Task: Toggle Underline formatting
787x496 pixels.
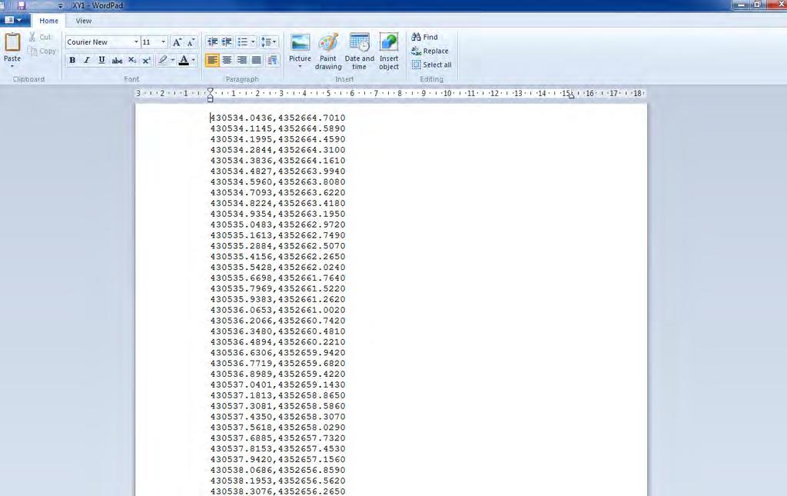Action: (x=102, y=60)
